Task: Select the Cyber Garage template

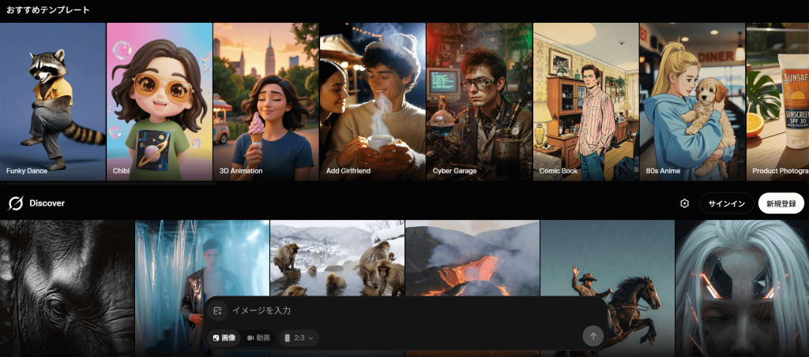Action: point(479,102)
